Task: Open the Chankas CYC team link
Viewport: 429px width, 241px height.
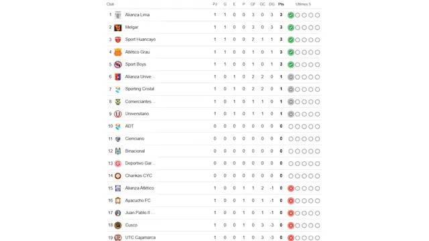Action: coord(139,175)
